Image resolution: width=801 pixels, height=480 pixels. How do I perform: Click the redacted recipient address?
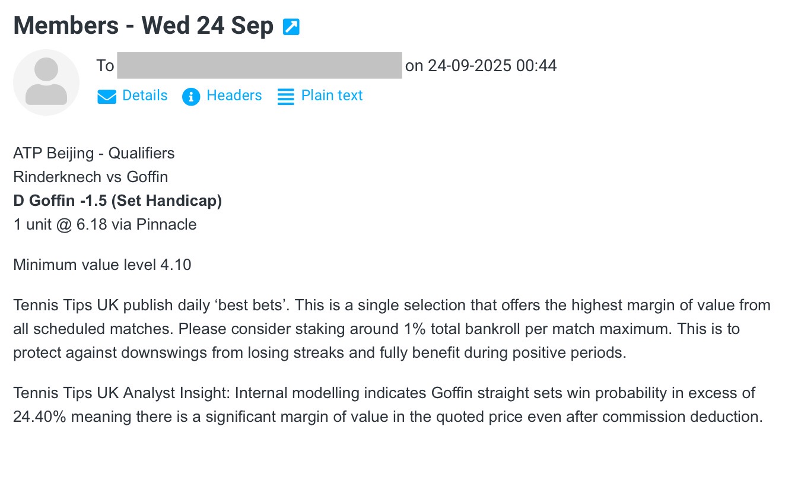[x=259, y=65]
